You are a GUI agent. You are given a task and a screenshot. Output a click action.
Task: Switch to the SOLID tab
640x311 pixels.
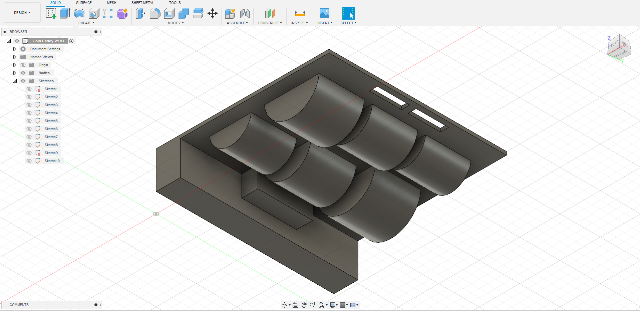point(56,3)
